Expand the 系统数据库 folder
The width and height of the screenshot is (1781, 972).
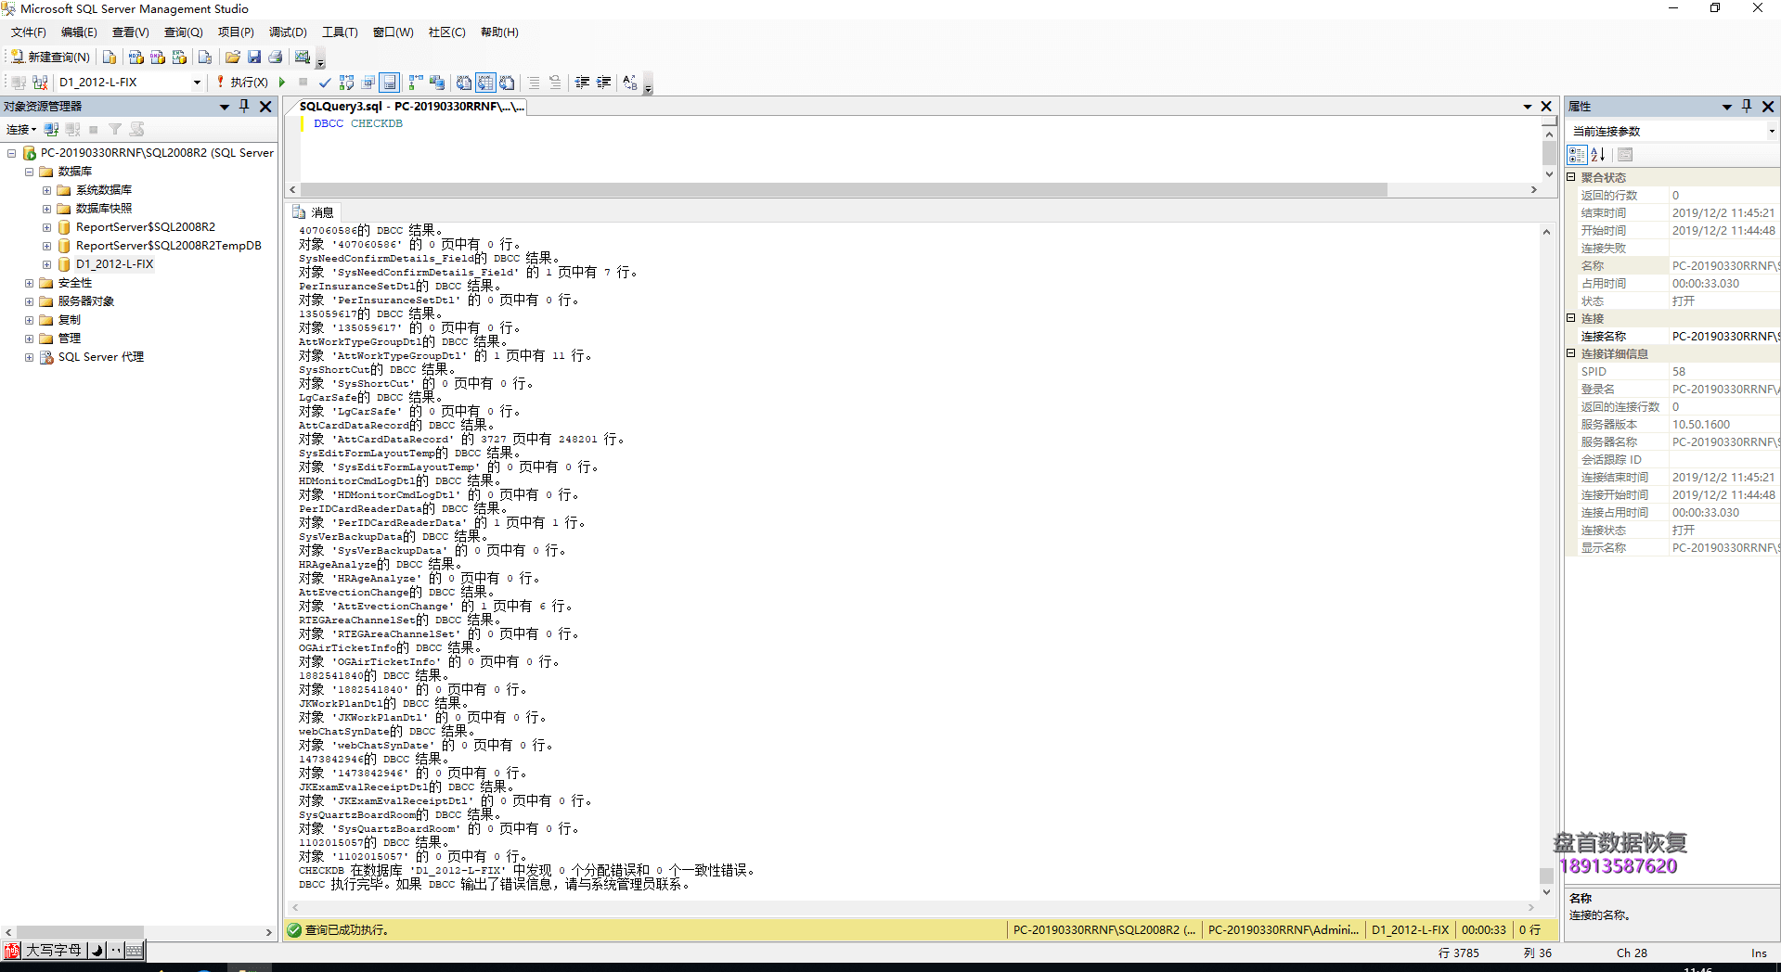click(x=46, y=190)
